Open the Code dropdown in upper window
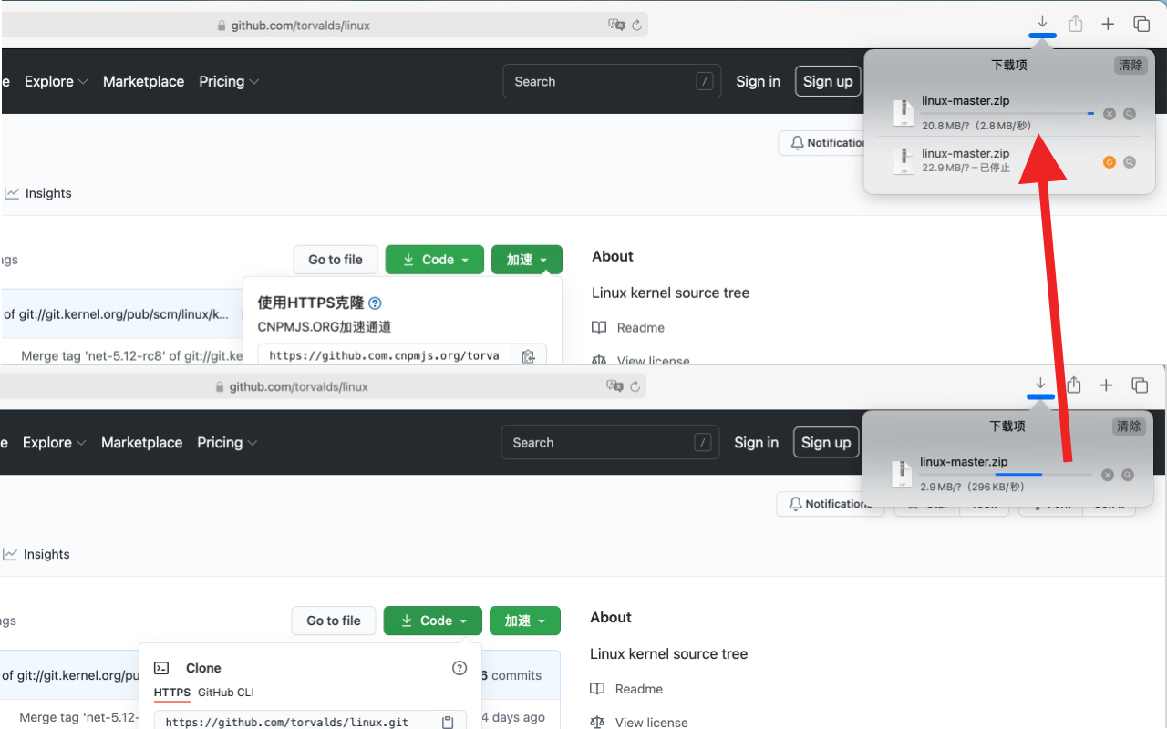This screenshot has height=729, width=1167. click(x=436, y=260)
